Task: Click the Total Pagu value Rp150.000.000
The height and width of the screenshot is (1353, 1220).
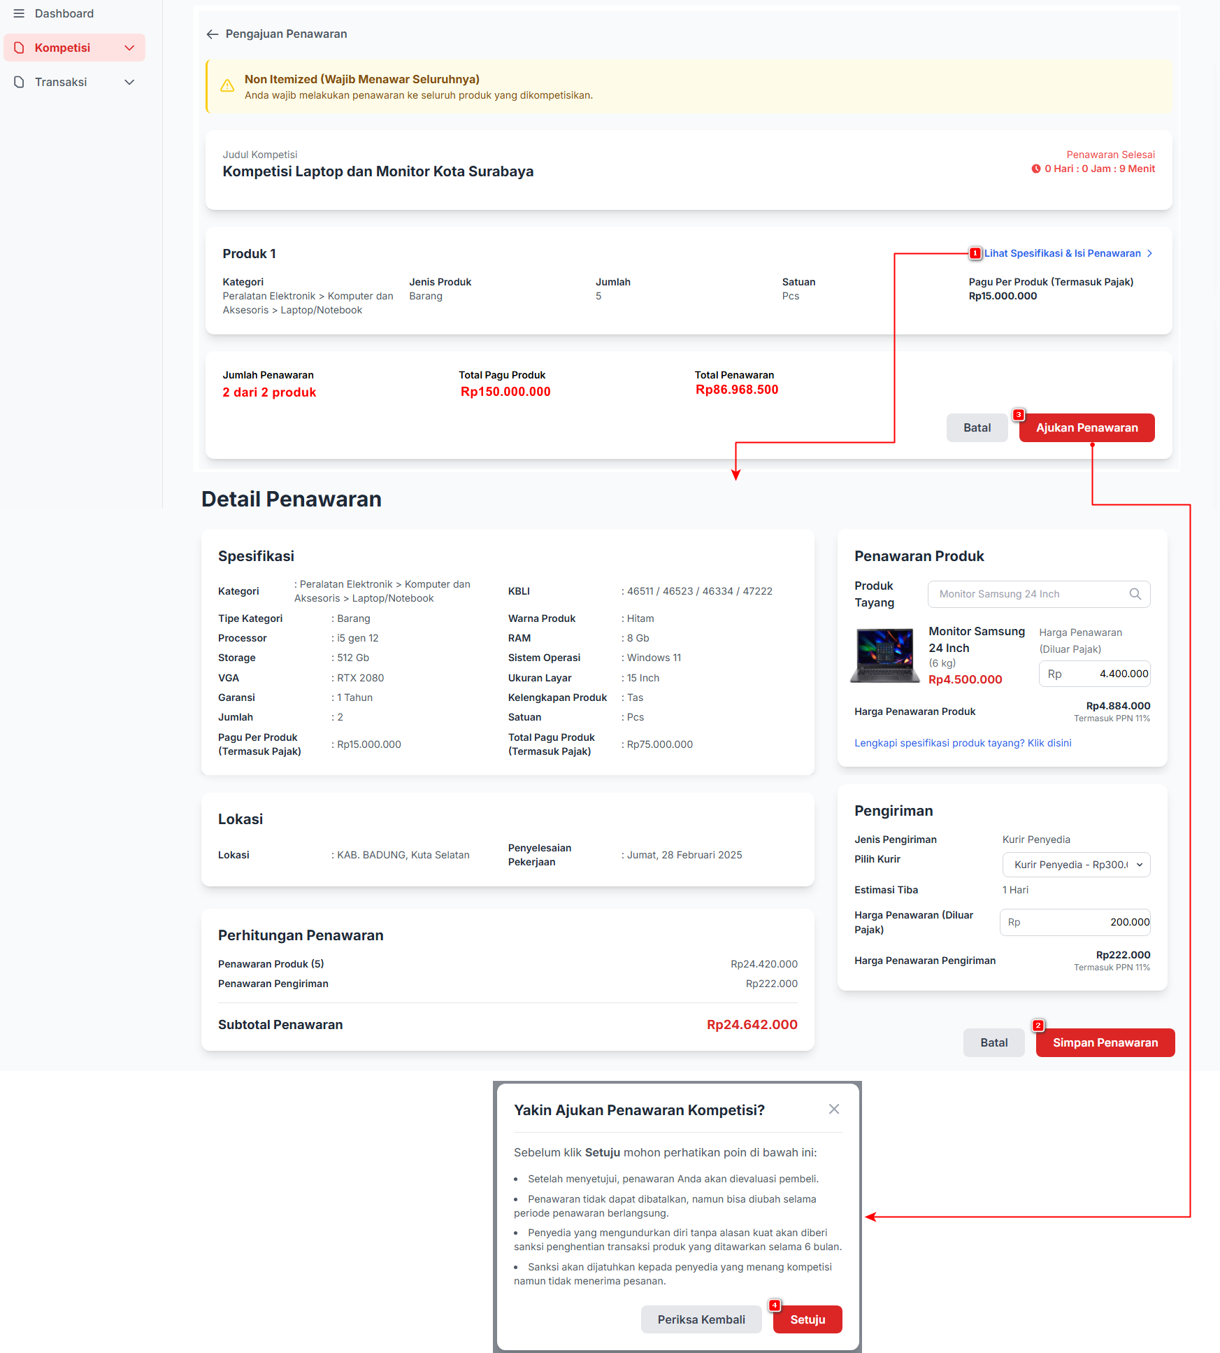Action: 505,392
